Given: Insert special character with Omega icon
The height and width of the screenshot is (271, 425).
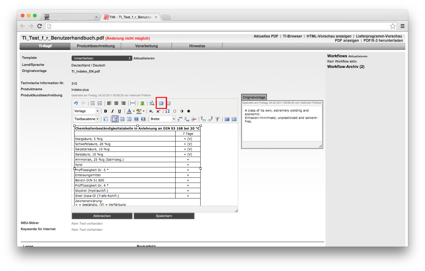Looking at the screenshot, I should point(167,111).
